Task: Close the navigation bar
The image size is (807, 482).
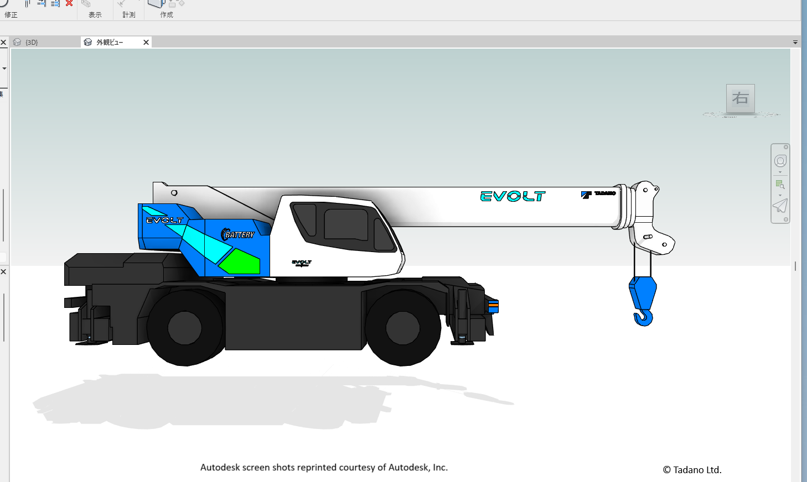Action: [x=786, y=147]
